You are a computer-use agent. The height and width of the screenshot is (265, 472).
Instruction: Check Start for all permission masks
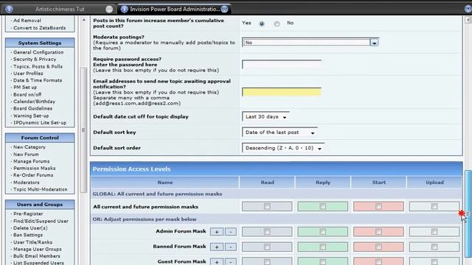[378, 206]
